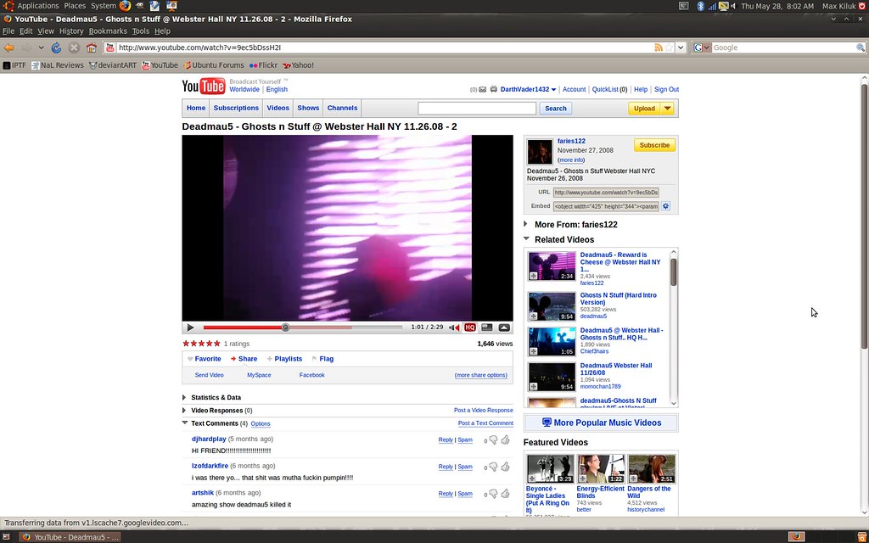This screenshot has width=869, height=543.
Task: Thumbs up artshik's comment
Action: tap(506, 494)
